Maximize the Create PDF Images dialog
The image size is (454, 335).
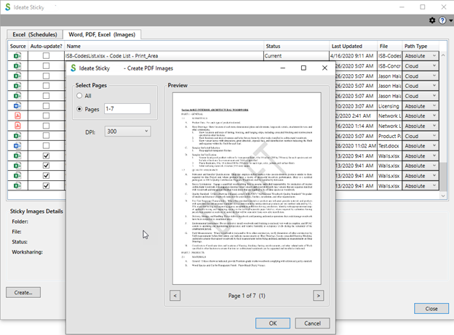coord(303,68)
